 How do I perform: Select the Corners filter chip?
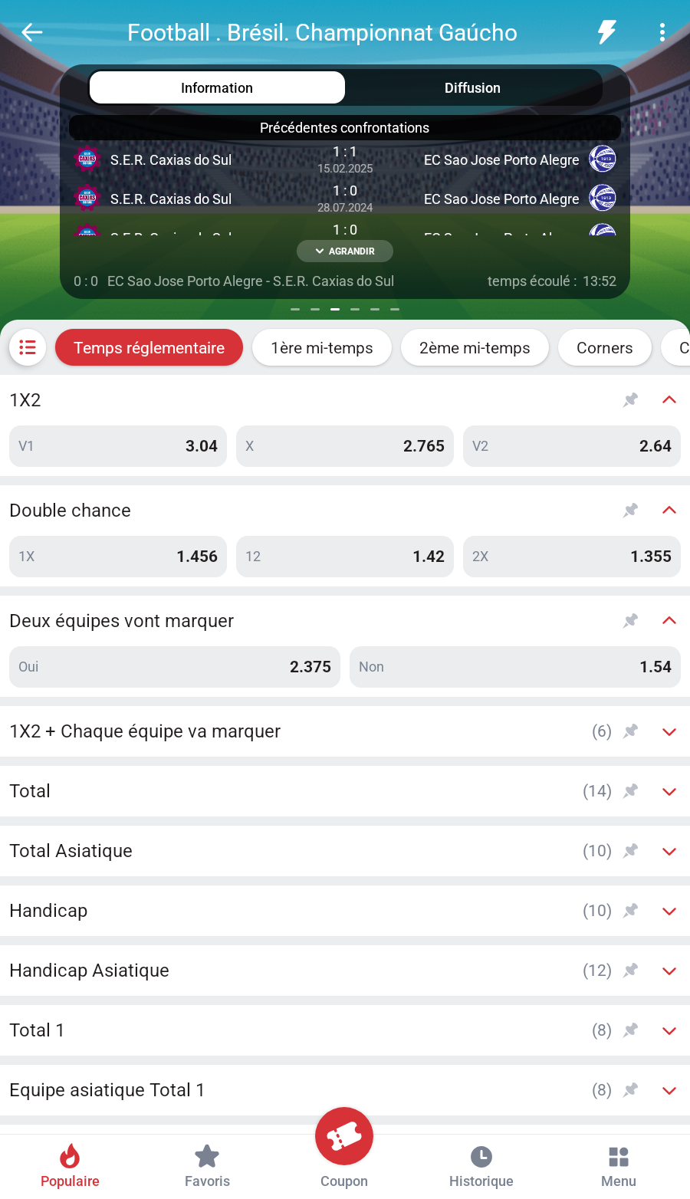604,348
